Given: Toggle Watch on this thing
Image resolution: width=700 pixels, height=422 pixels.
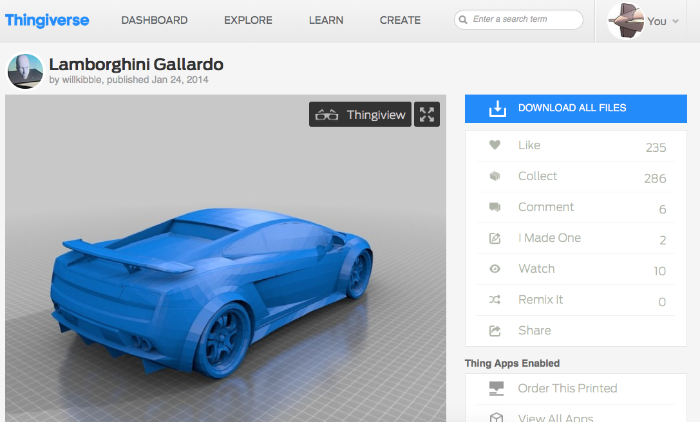Looking at the screenshot, I should click(x=536, y=269).
